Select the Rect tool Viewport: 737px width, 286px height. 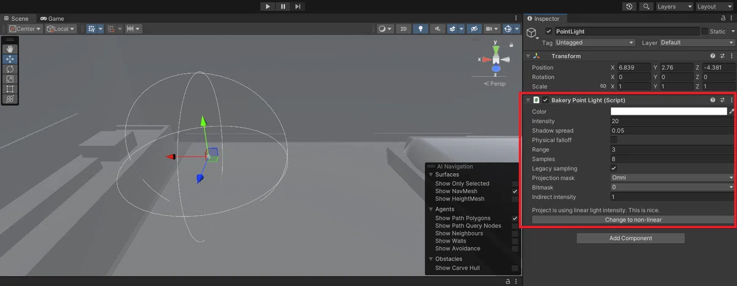point(10,88)
